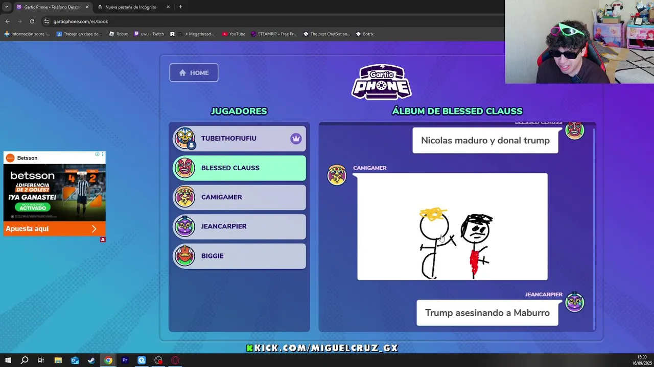
Task: Click the site information icon in address bar
Action: coord(46,21)
